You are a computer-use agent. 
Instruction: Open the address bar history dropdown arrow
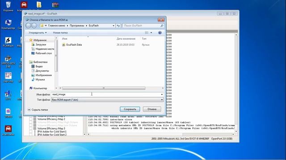click(113, 26)
